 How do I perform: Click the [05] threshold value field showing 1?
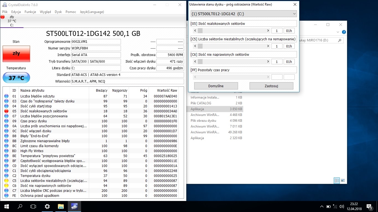[277, 31]
